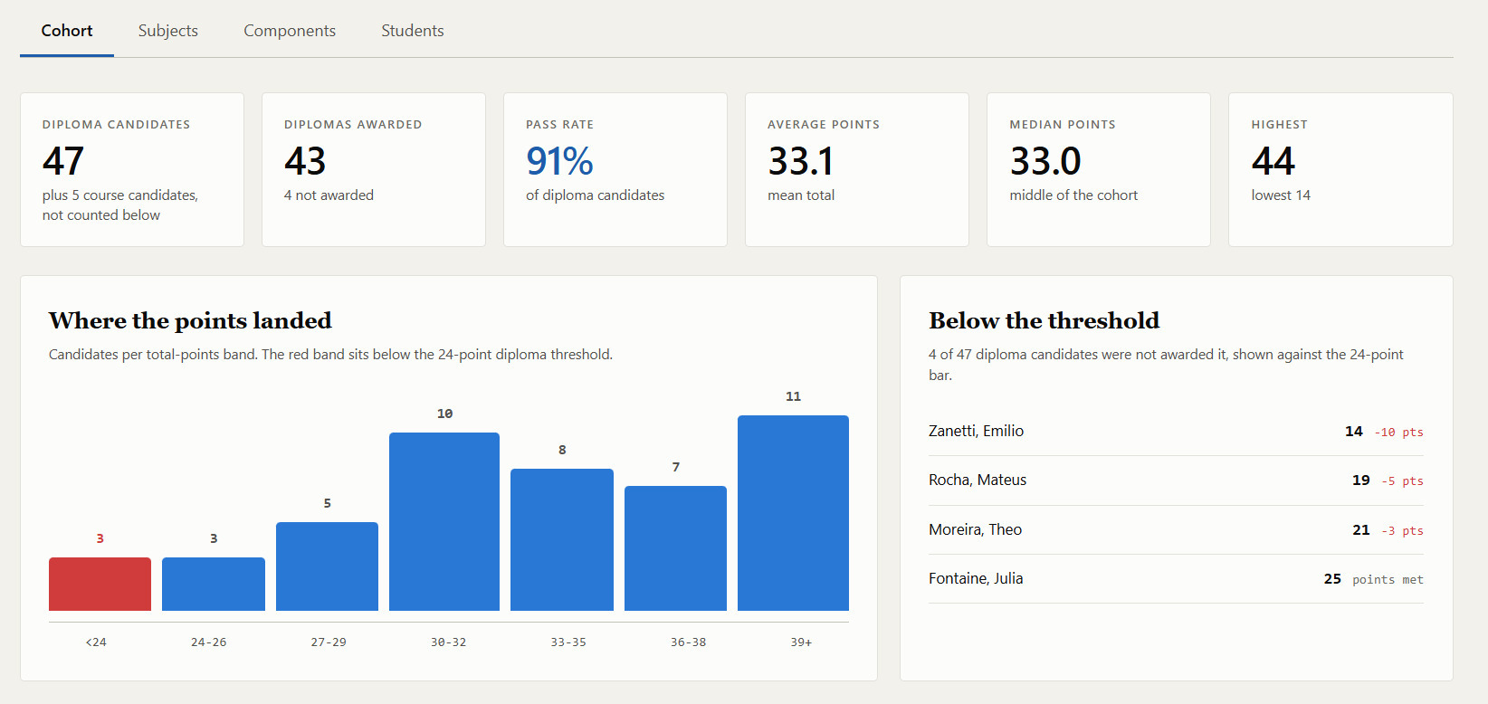The width and height of the screenshot is (1488, 704).
Task: Click the 39+ band bar
Action: tap(793, 513)
